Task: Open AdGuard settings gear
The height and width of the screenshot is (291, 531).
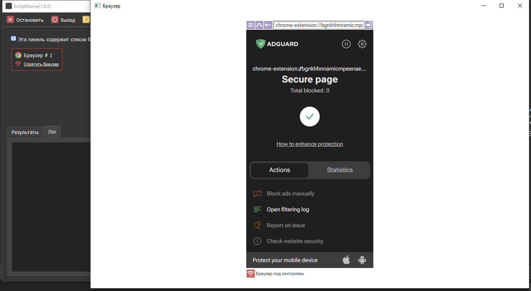Action: (x=362, y=44)
